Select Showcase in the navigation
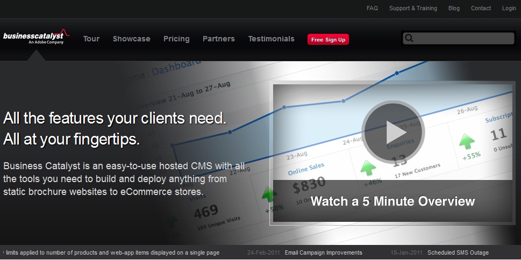Screen dimensions: 521x260 (x=131, y=39)
